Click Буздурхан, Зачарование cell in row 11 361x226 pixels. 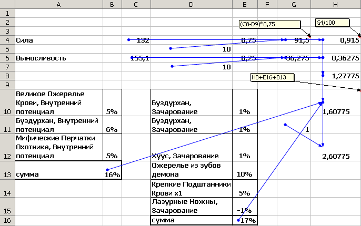click(x=192, y=125)
